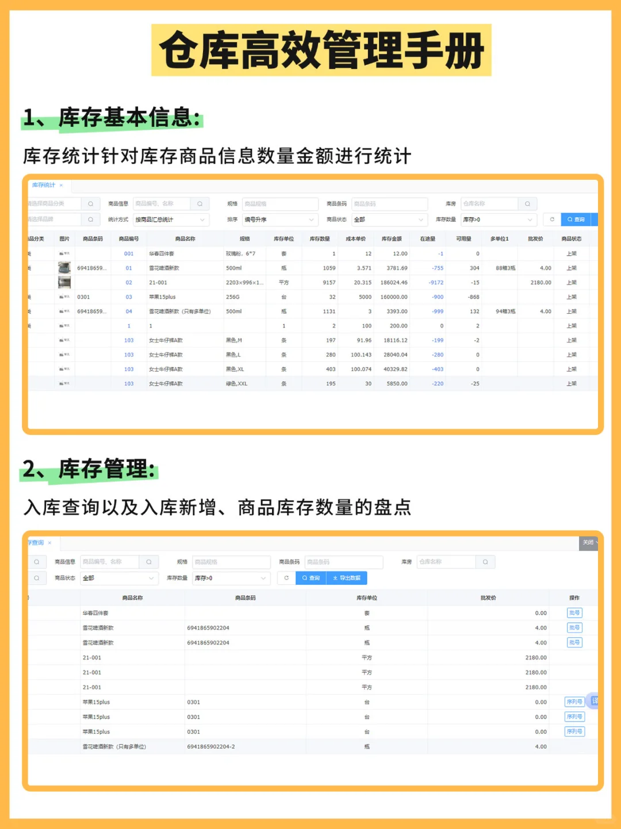Open the 商品状态 dropdown set to 全部

389,219
